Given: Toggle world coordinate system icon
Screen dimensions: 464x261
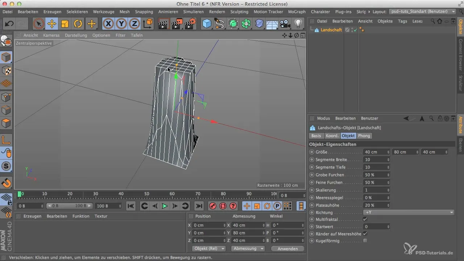Looking at the screenshot, I should click(148, 24).
